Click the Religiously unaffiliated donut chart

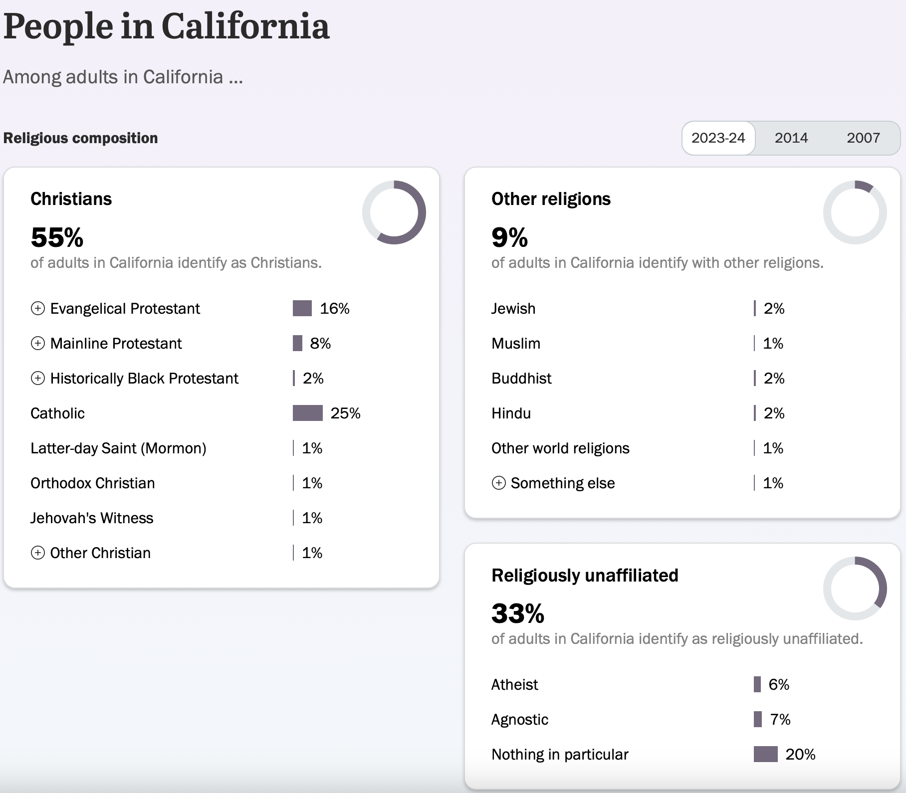click(855, 589)
